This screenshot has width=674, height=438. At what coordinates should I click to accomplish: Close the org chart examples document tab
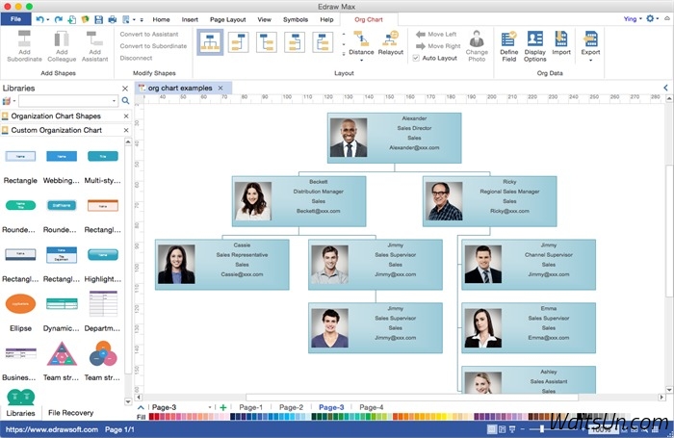coord(220,88)
